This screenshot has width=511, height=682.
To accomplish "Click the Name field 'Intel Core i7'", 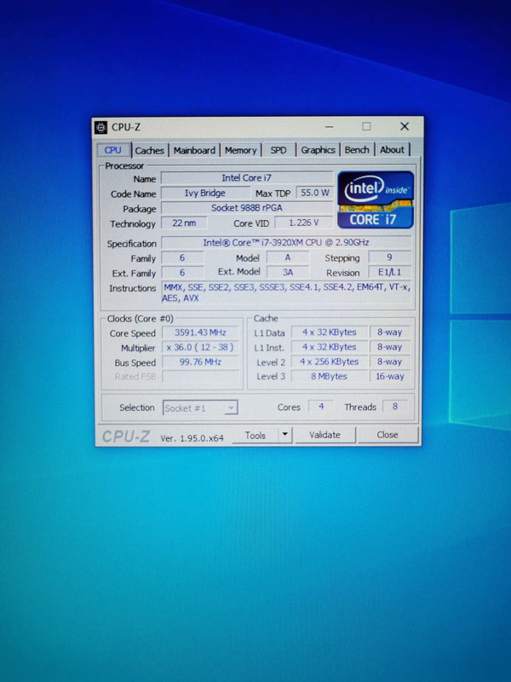I will [x=246, y=178].
